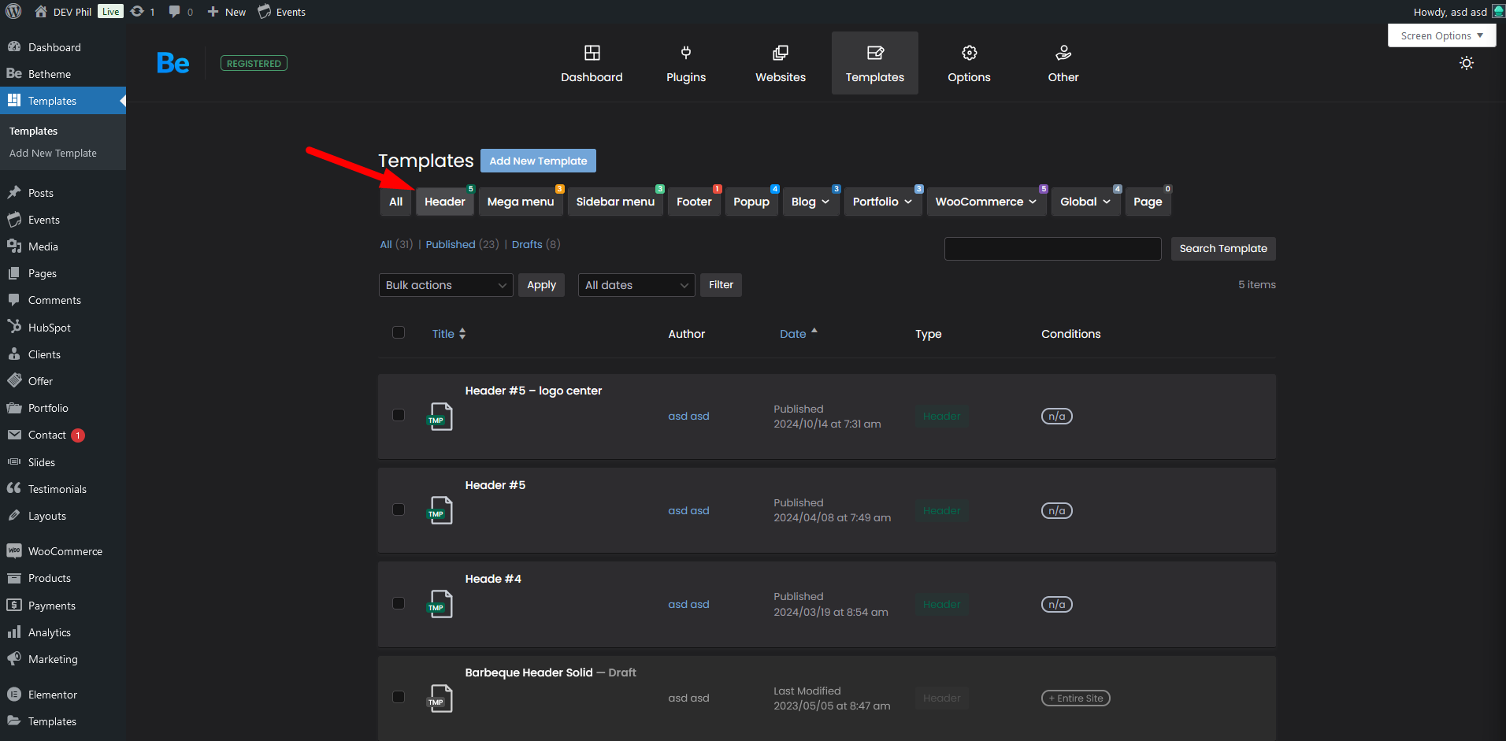
Task: Click the Add New Template button
Action: pyautogui.click(x=538, y=161)
